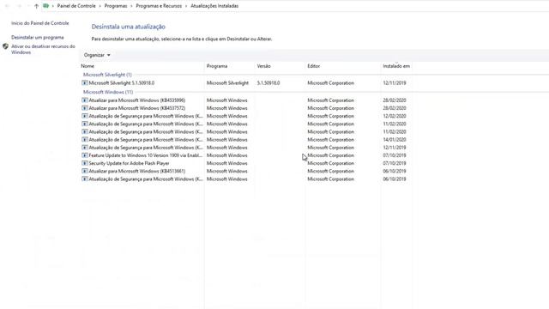Open Desinstalar um programa link
Image resolution: width=549 pixels, height=309 pixels.
tap(38, 37)
